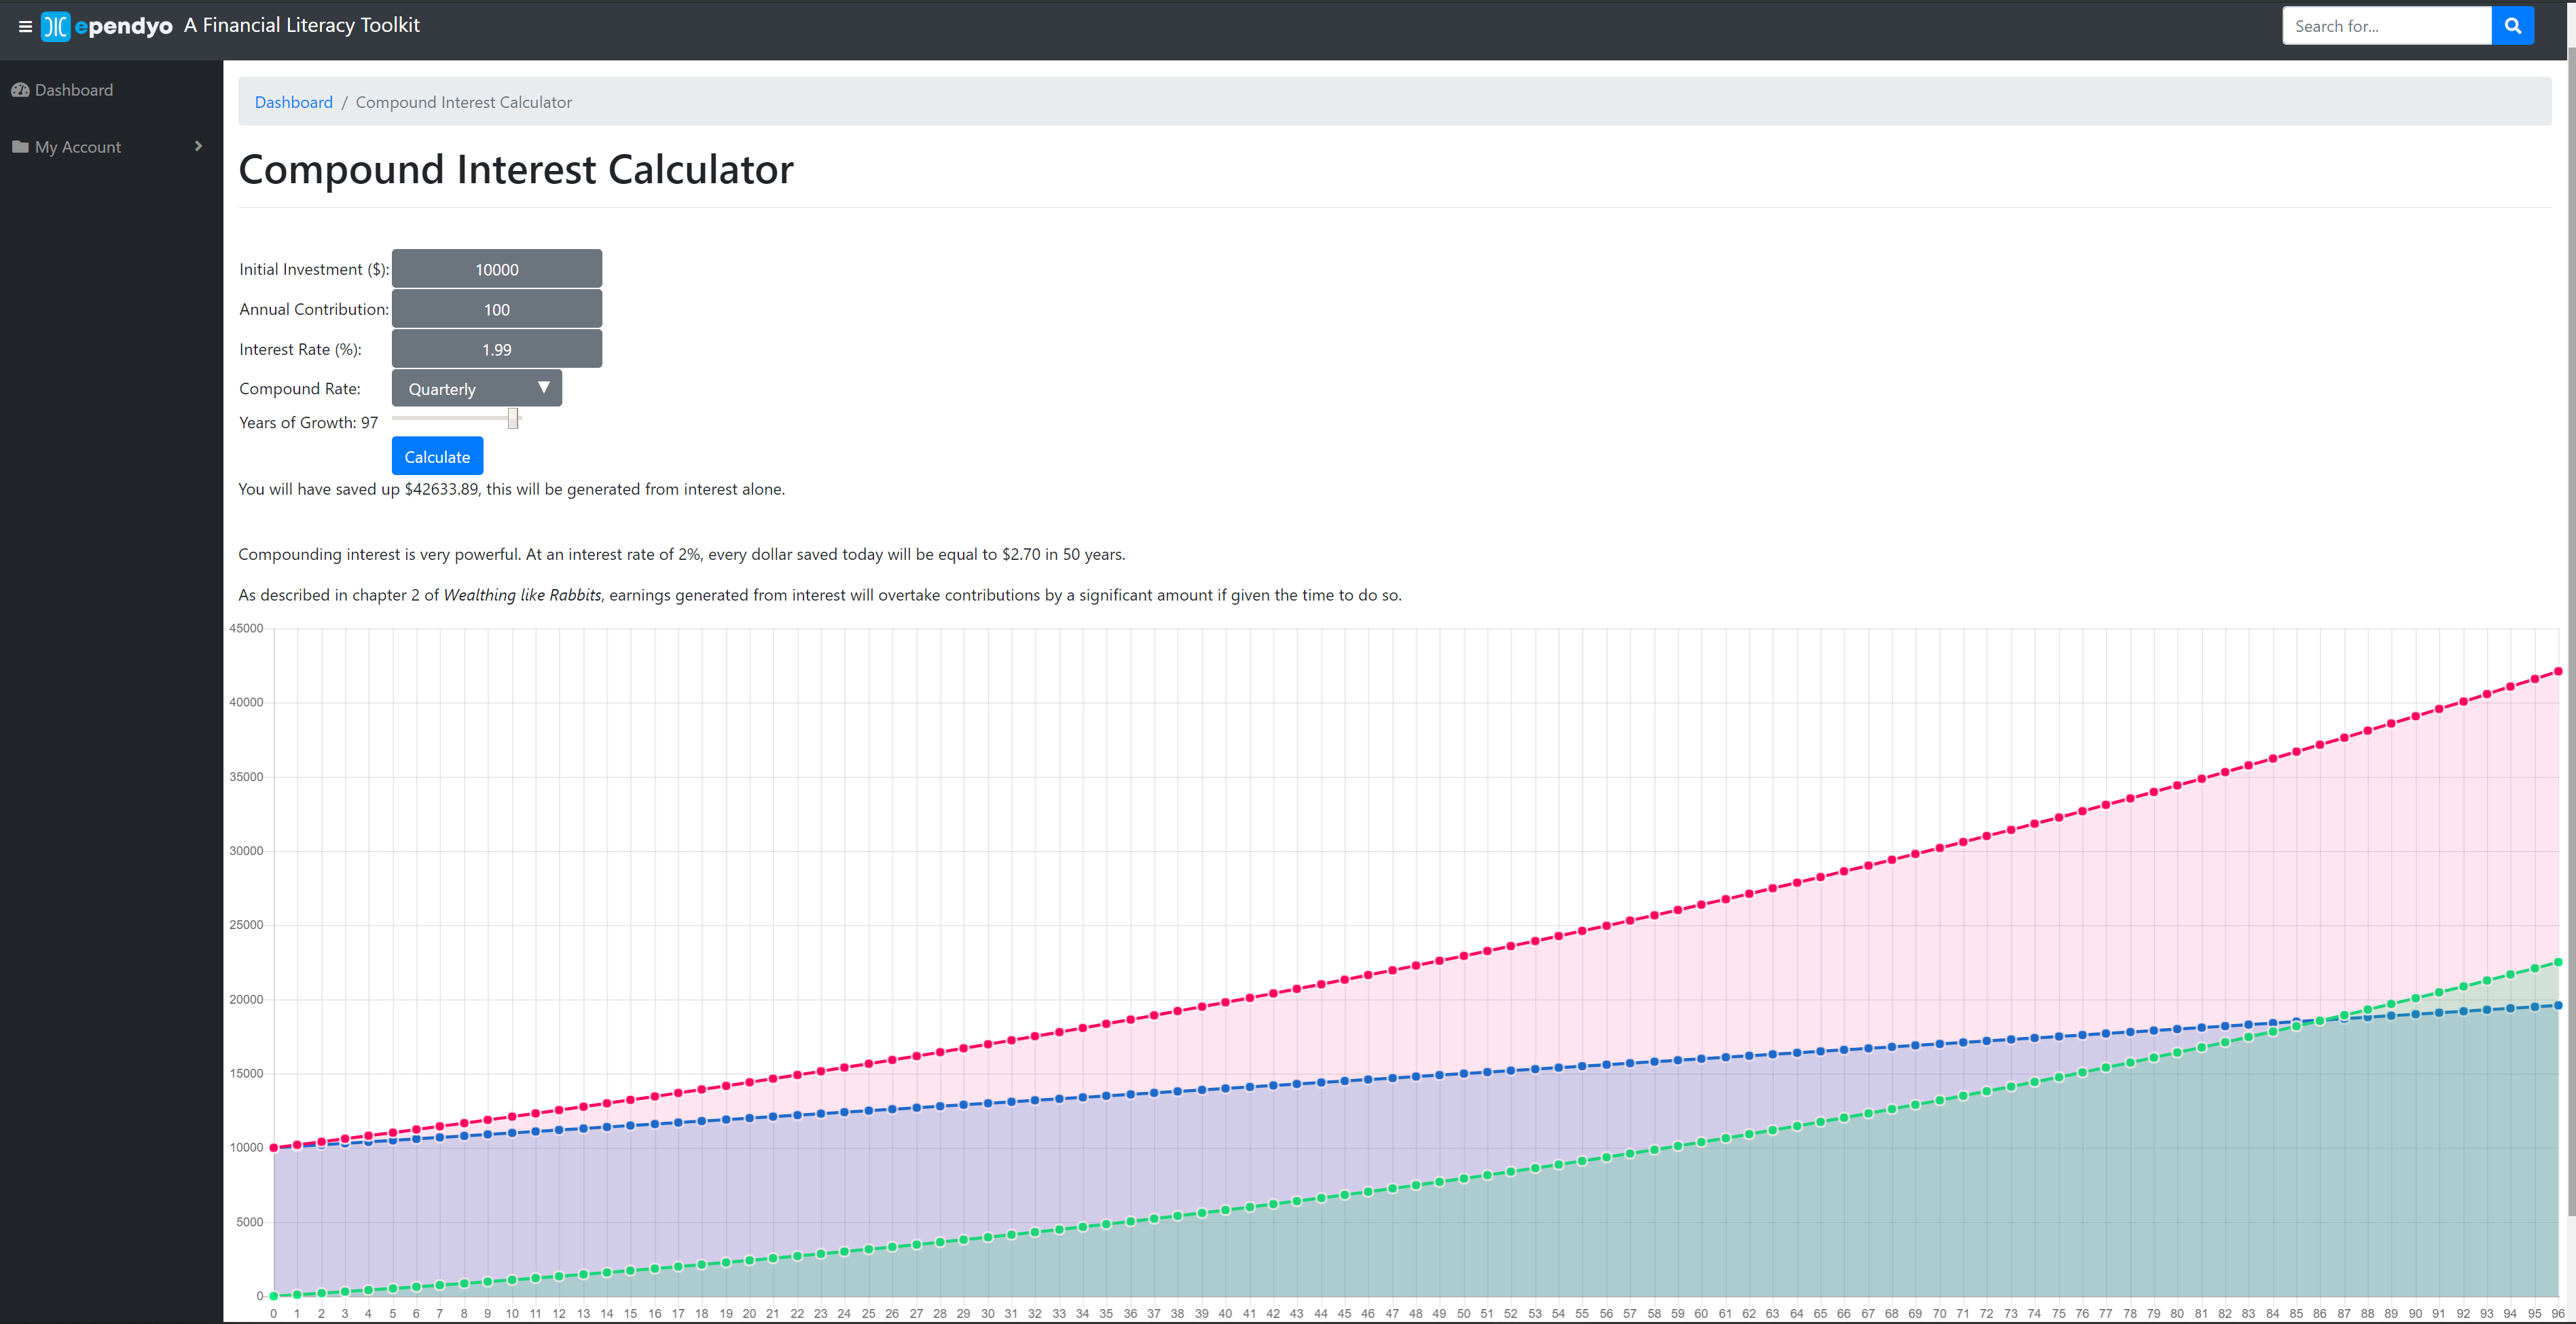Image resolution: width=2576 pixels, height=1324 pixels.
Task: Open the Dashboard sidebar menu item
Action: 74,90
